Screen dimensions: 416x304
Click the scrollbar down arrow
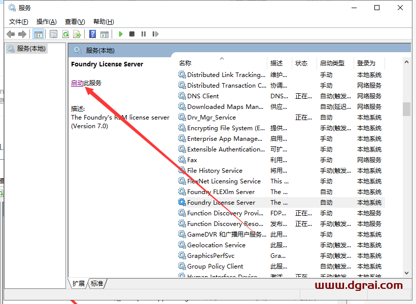click(x=406, y=273)
